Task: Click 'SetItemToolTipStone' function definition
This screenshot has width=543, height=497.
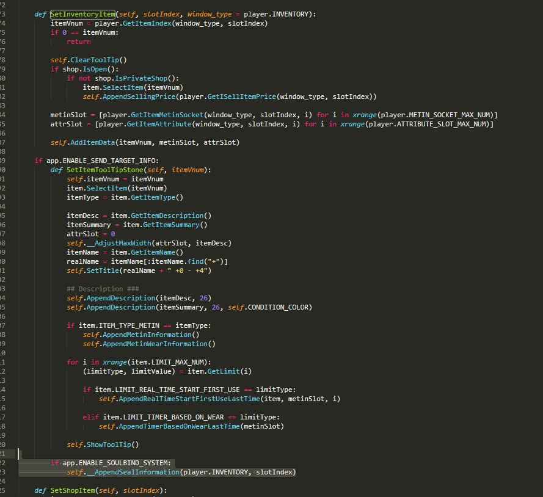Action: (x=105, y=170)
